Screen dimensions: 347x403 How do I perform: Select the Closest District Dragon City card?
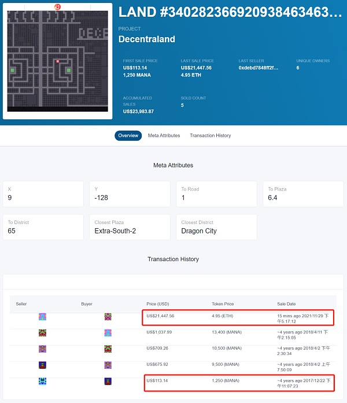216,227
